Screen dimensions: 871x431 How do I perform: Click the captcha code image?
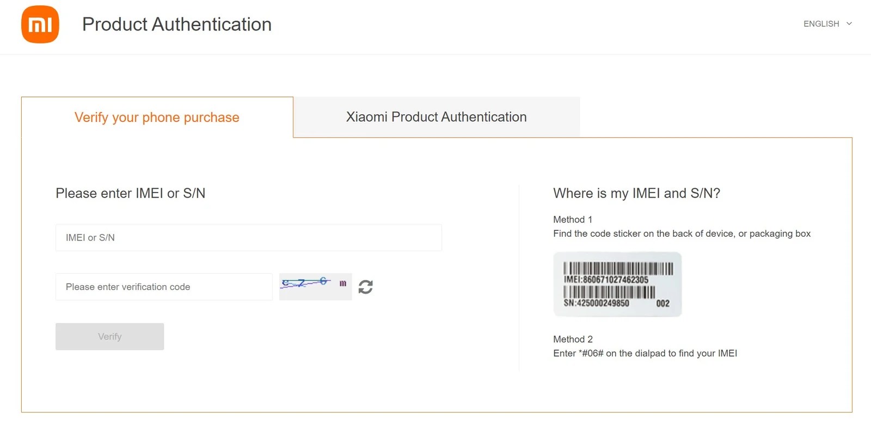tap(315, 286)
